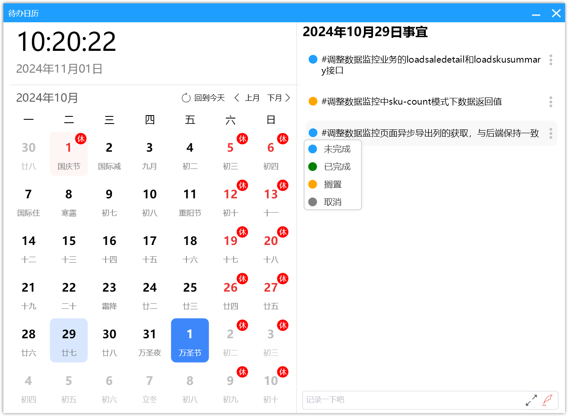568x416 pixels.
Task: Select October 3 九月 date
Action: click(150, 154)
